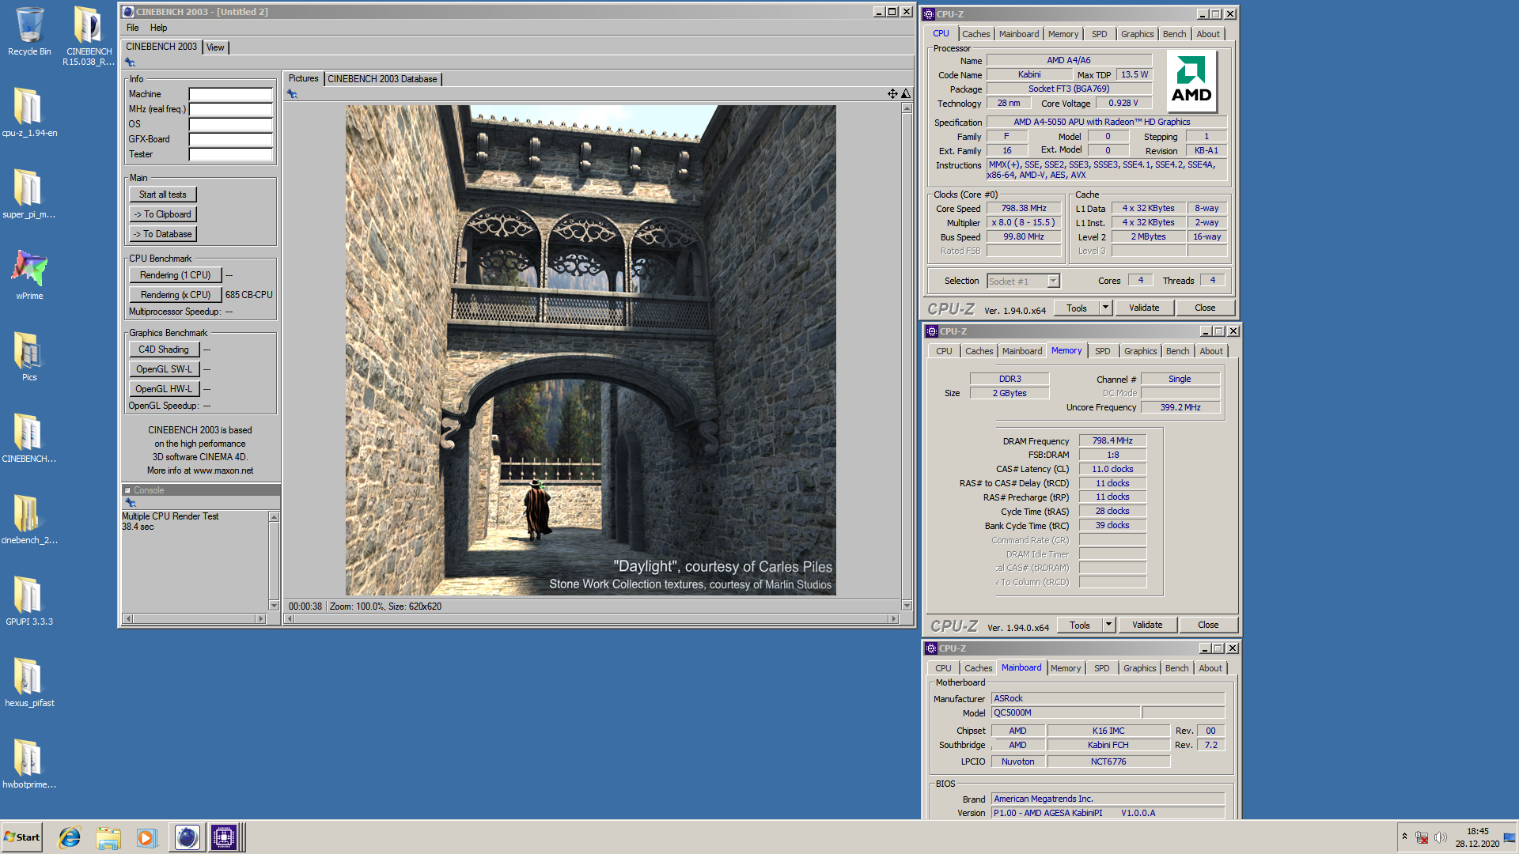Click the Start all tests button

[163, 195]
